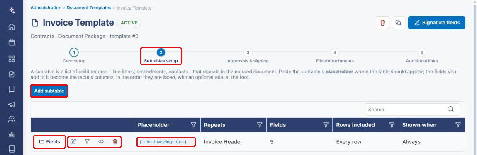Open the Placeholder column filter

193,125
